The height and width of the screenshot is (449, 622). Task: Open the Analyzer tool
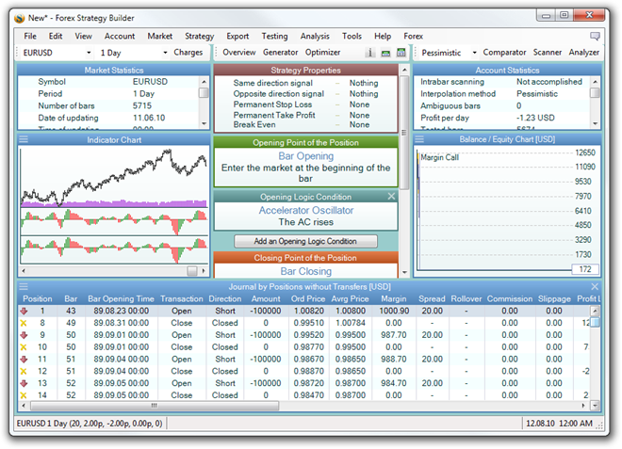point(584,53)
